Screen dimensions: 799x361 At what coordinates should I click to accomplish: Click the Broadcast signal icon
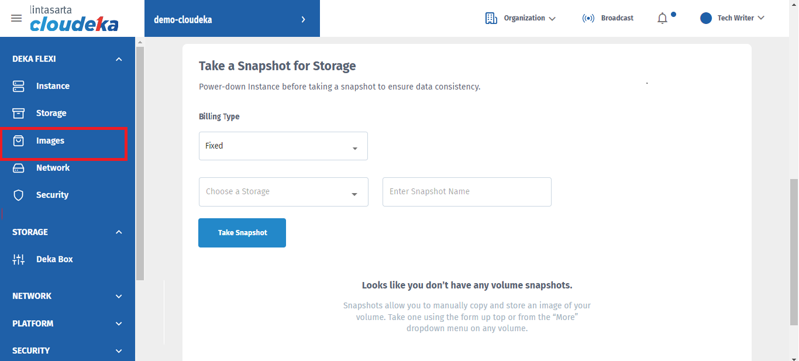click(588, 18)
